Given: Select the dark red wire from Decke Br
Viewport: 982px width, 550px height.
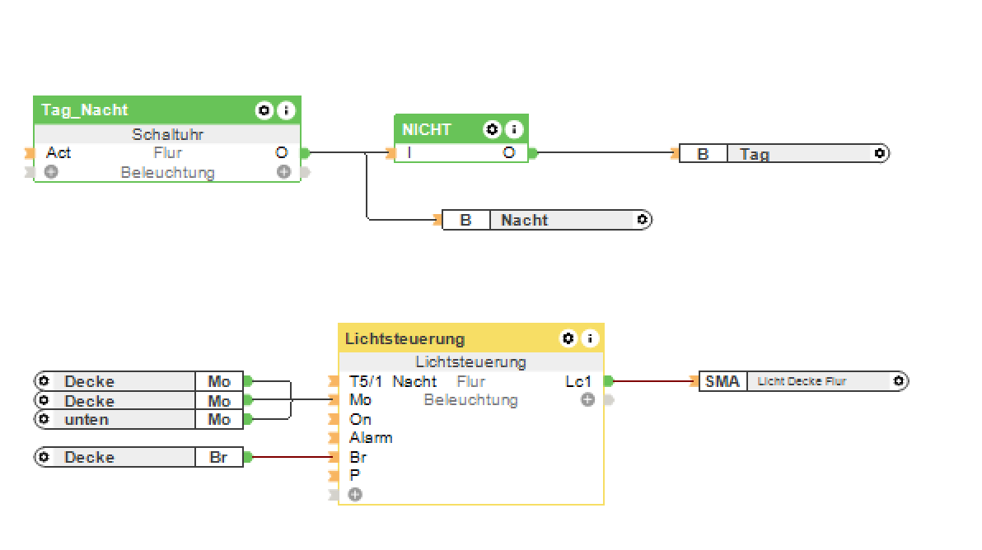Looking at the screenshot, I should click(291, 458).
